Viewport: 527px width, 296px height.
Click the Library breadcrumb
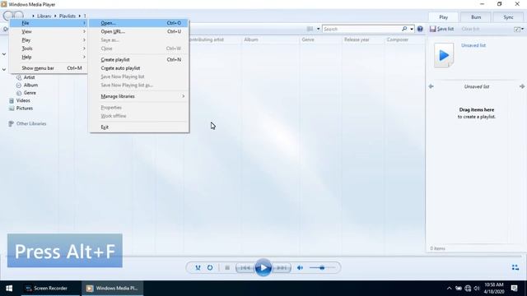click(44, 16)
